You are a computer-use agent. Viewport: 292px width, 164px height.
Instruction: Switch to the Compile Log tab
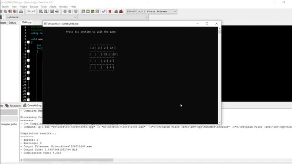click(x=32, y=105)
